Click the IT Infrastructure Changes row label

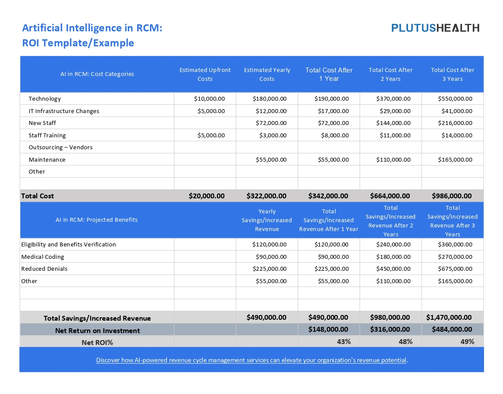(x=63, y=111)
